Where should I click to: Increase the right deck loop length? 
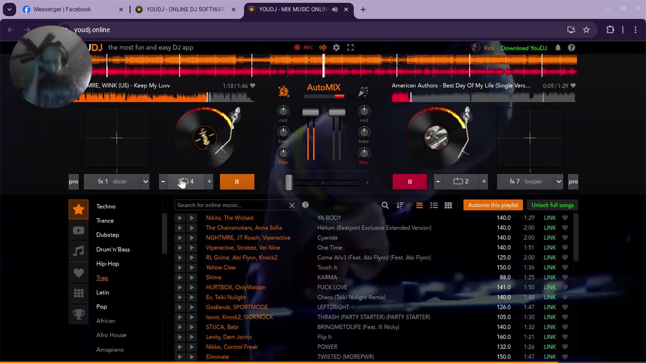[x=484, y=181]
